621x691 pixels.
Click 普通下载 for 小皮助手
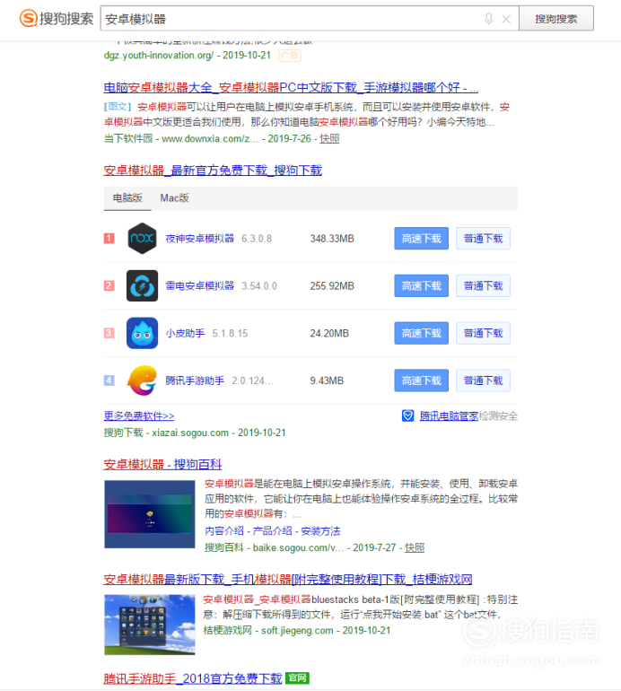(x=483, y=333)
